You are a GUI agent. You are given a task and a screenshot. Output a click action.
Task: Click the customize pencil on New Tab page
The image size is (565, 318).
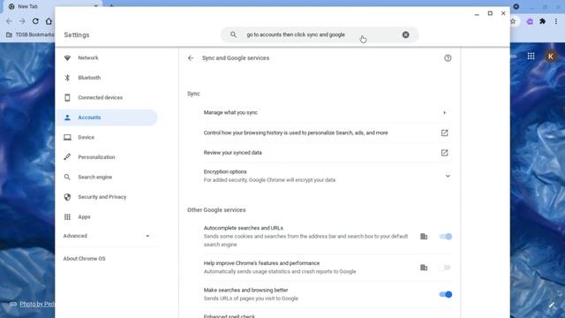point(551,306)
